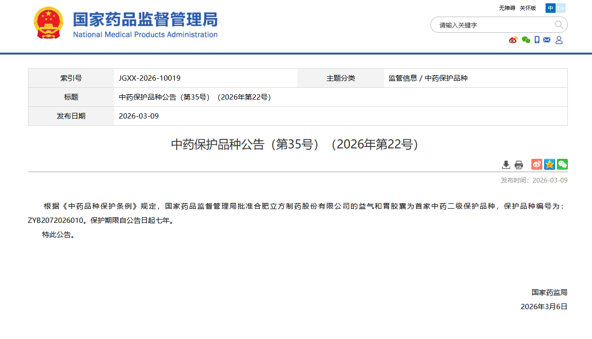Click the 国家药品监督管理局 site title
Screen dimensions: 592x339
click(145, 20)
